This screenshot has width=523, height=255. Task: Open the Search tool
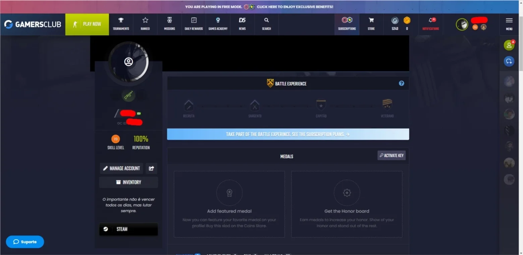coord(267,24)
